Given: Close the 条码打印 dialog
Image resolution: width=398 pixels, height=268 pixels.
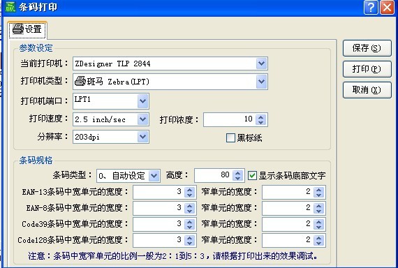Looking at the screenshot, I should pos(387,8).
